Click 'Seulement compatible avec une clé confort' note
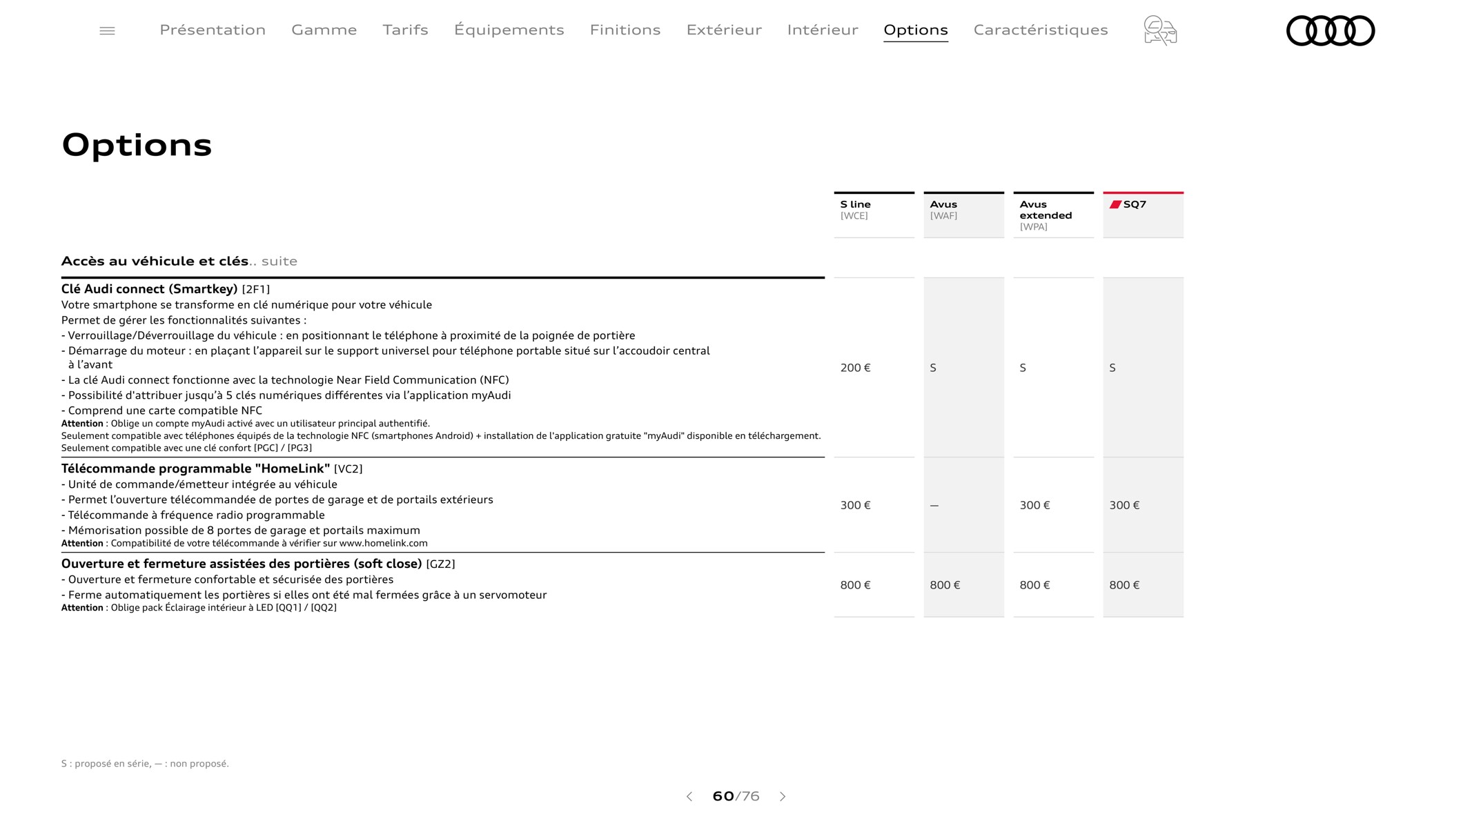 (x=186, y=448)
